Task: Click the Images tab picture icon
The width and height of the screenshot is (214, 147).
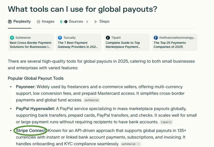Action: pos(38,22)
